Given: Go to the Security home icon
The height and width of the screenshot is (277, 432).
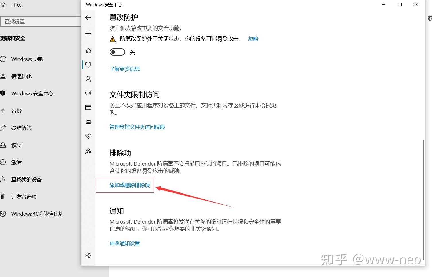Looking at the screenshot, I should (x=88, y=51).
